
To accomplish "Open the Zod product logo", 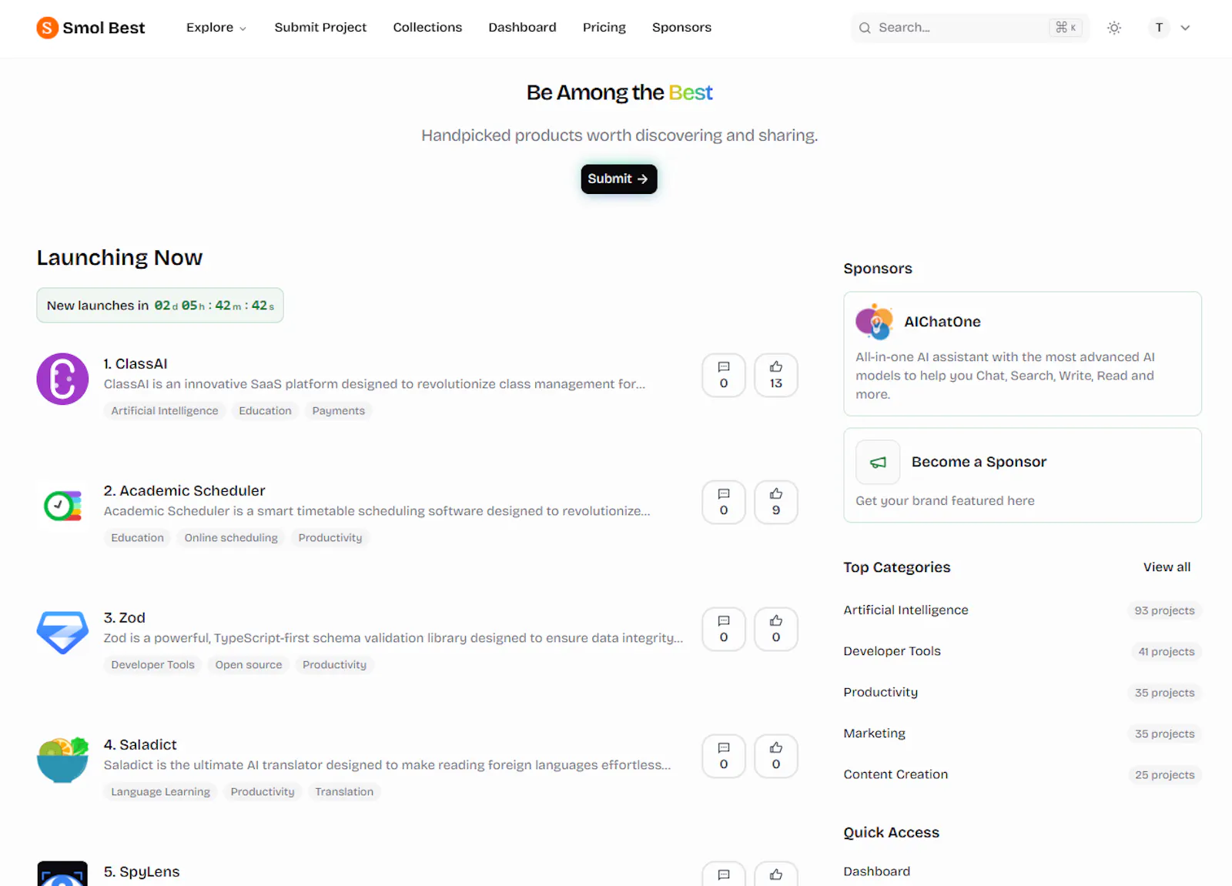I will pos(62,633).
